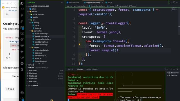Select the TERMINAL panel tab
This screenshot has height=101, width=180.
80,69
